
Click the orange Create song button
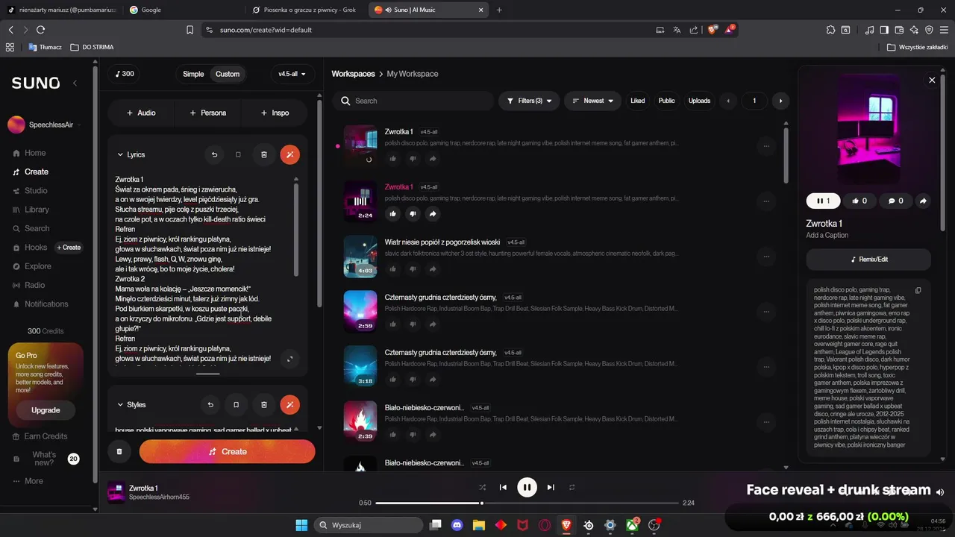pyautogui.click(x=228, y=451)
